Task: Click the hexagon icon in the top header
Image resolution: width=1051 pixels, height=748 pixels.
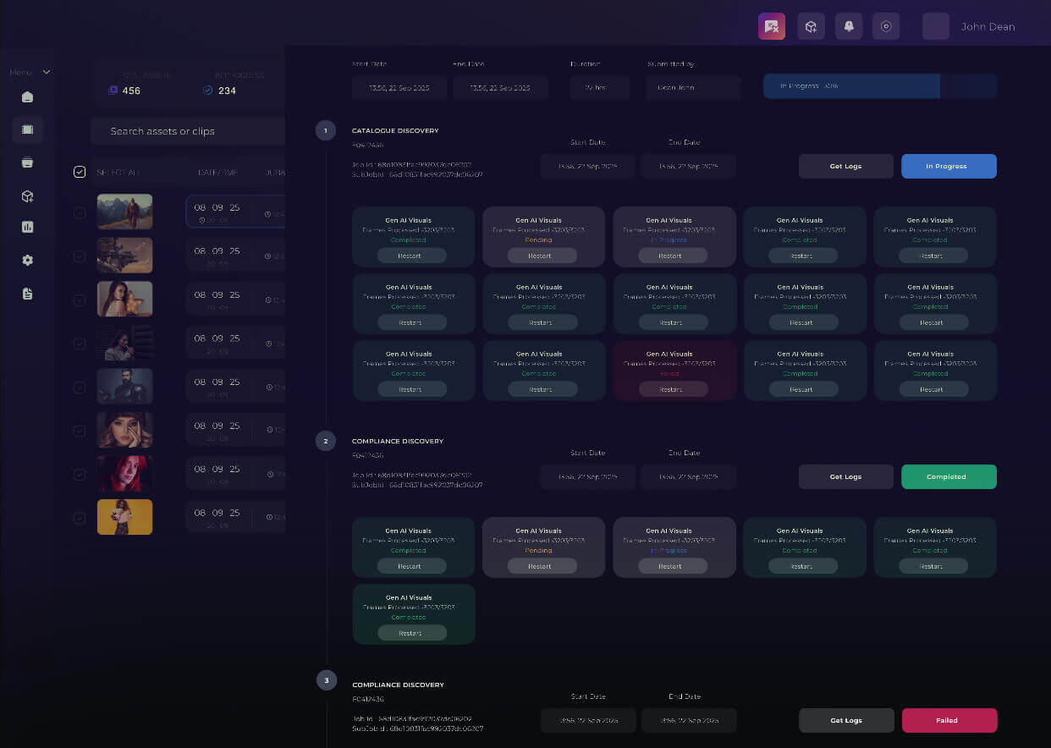Action: [886, 26]
